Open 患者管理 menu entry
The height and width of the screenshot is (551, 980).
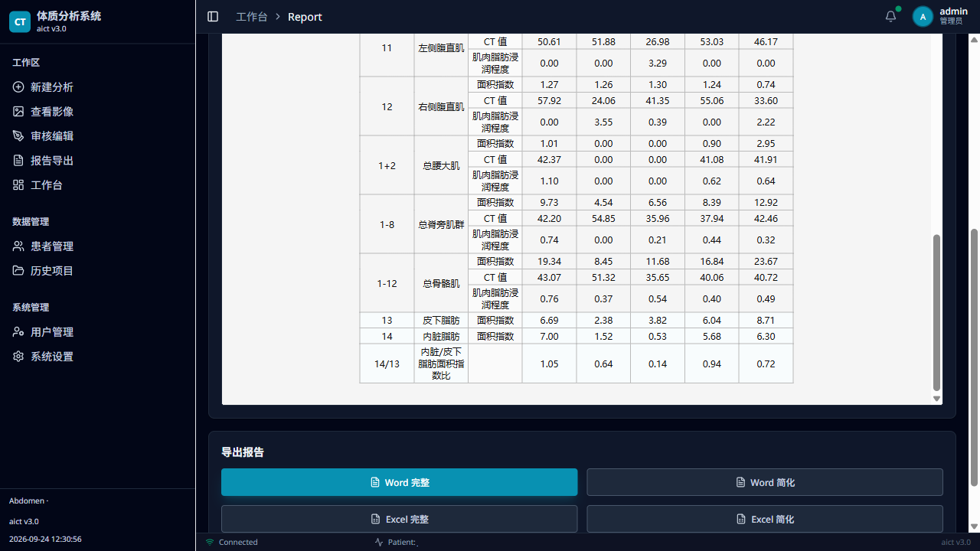click(97, 246)
